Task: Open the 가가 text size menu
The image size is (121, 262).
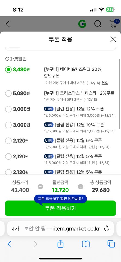Action: pos(15,228)
